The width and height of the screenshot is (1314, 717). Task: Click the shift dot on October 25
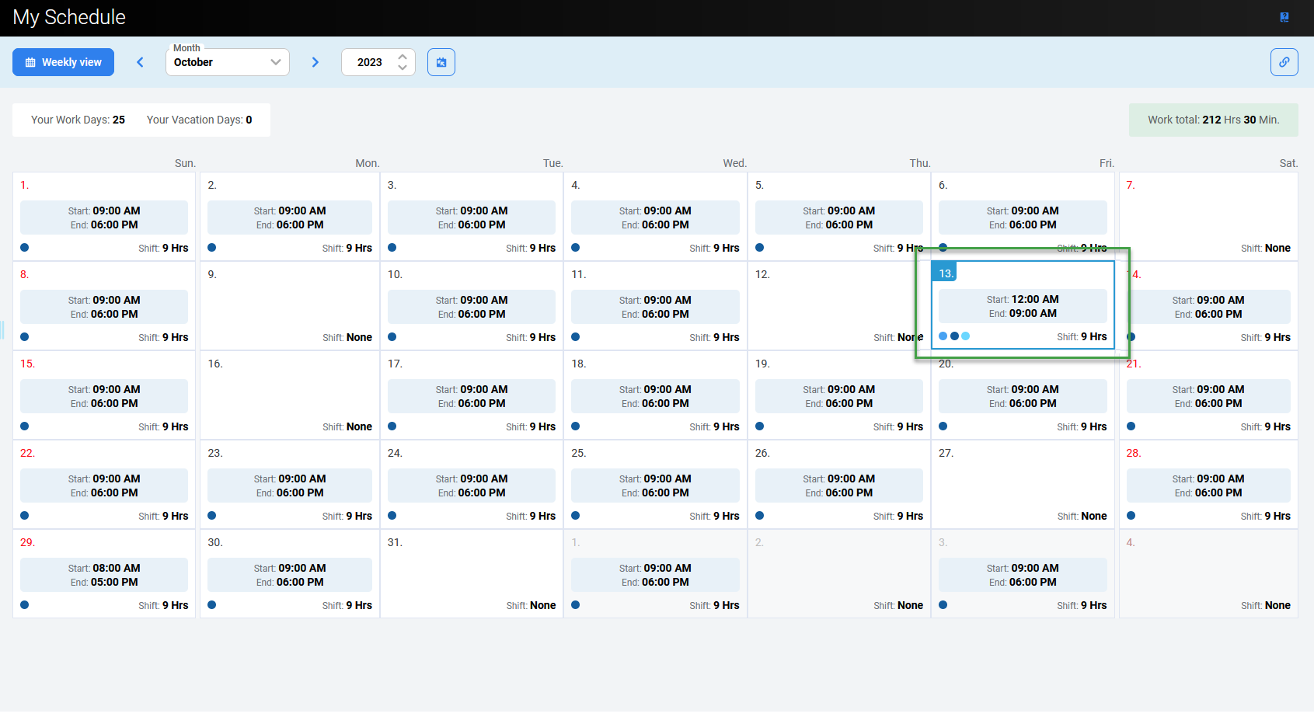click(576, 516)
